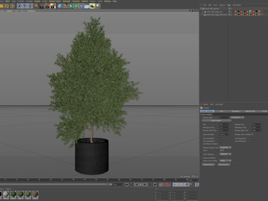Toggle Use Expression checkbox
The width and height of the screenshot is (268, 201).
coord(252,138)
